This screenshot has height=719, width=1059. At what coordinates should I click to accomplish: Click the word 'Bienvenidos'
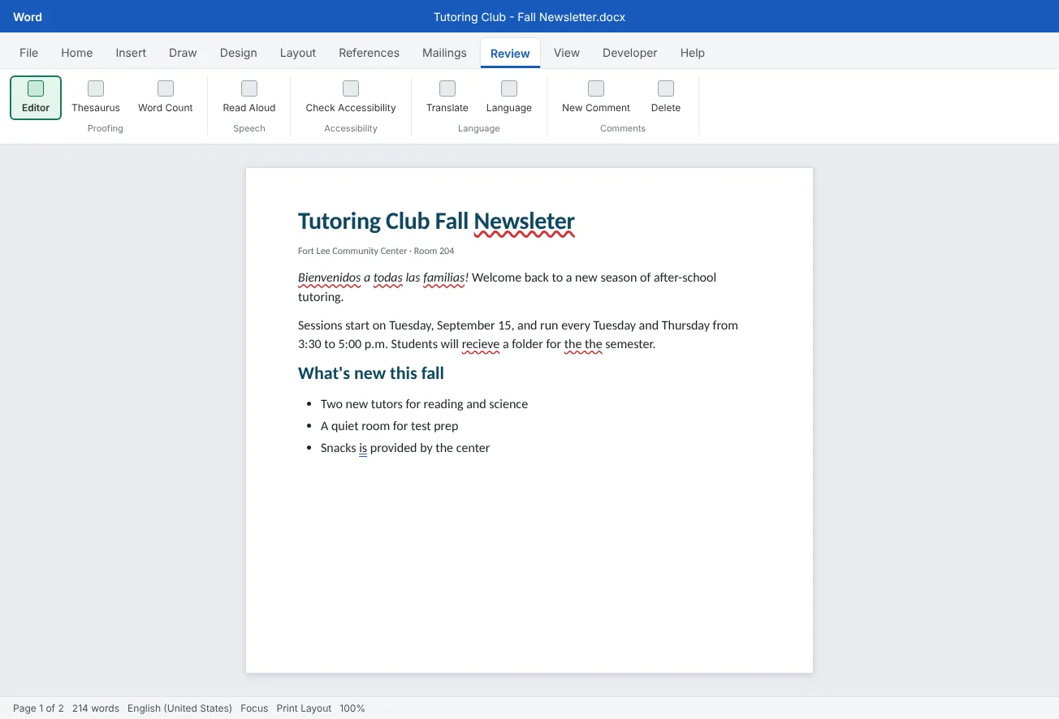coord(329,278)
